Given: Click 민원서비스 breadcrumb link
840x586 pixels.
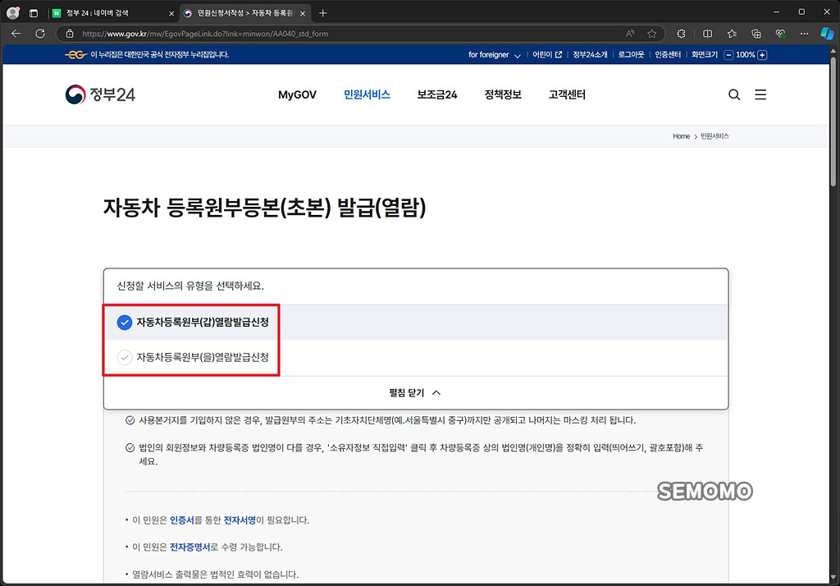Looking at the screenshot, I should pyautogui.click(x=714, y=136).
